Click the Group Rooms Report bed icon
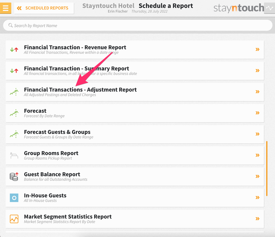Screen dimensions: 275x237 pyautogui.click(x=14, y=155)
